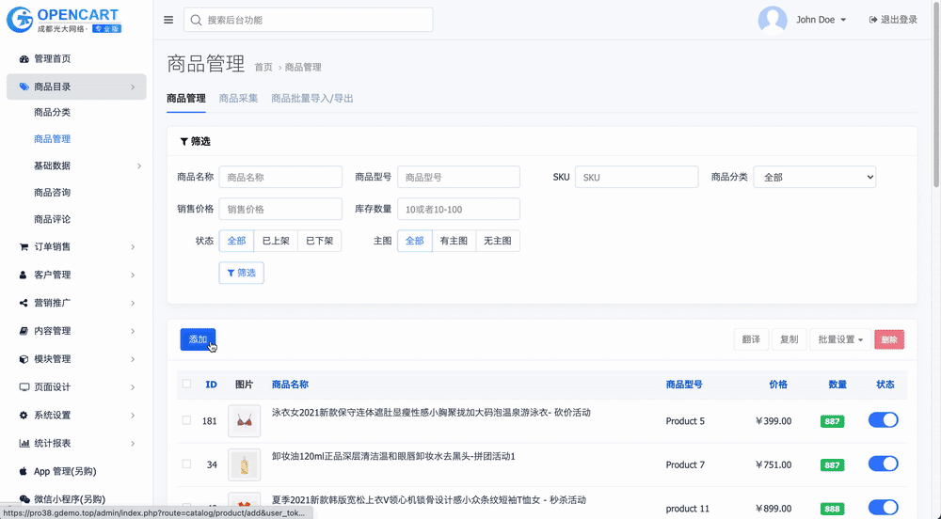Click the 商品名称 filter input field
Image resolution: width=941 pixels, height=519 pixels.
(x=280, y=177)
